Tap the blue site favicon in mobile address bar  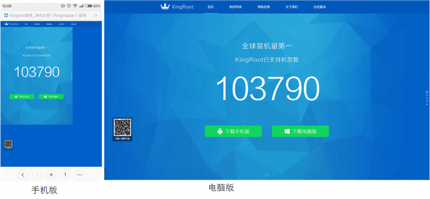pyautogui.click(x=6, y=16)
